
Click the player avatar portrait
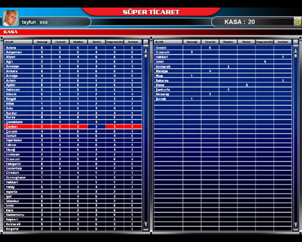(11, 18)
